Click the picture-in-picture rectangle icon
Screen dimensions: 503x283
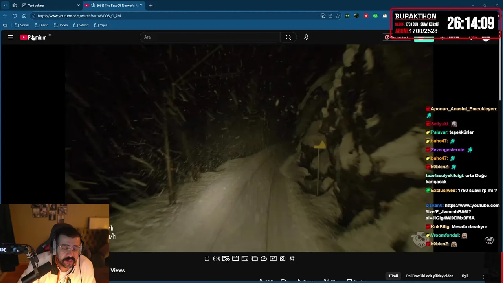245,259
